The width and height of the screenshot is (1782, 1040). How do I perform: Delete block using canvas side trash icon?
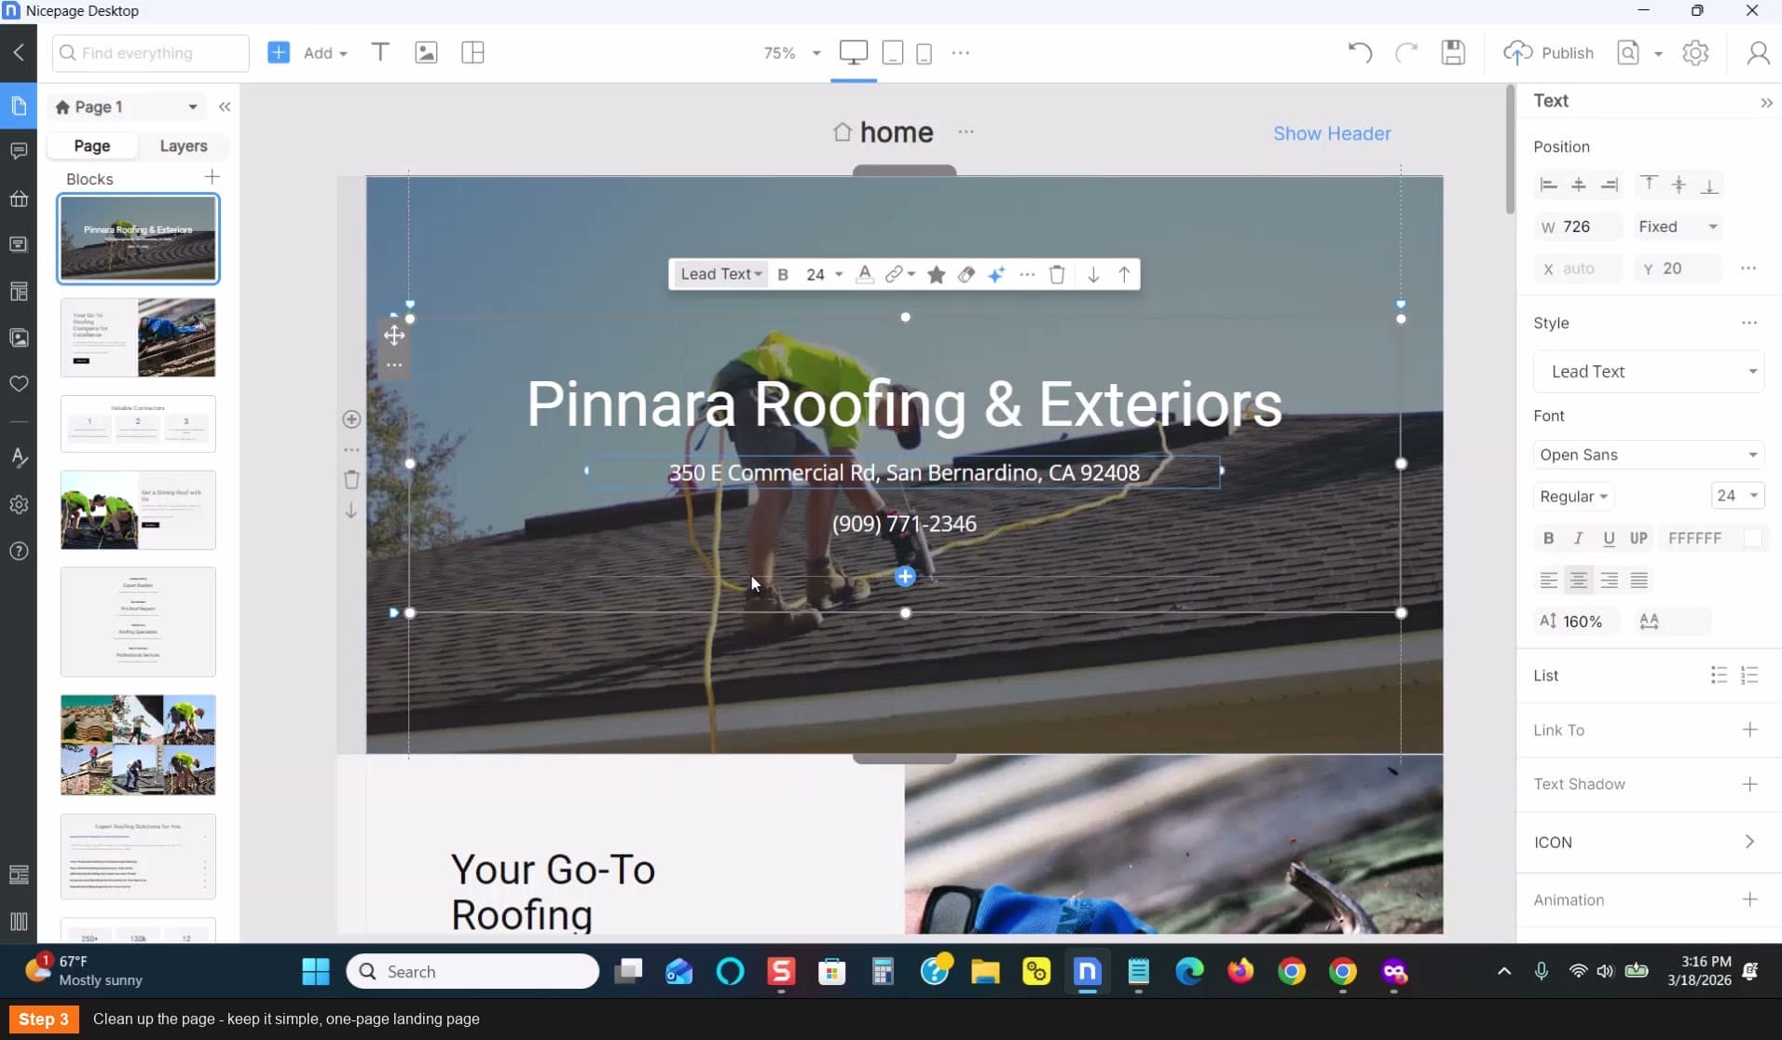point(351,480)
